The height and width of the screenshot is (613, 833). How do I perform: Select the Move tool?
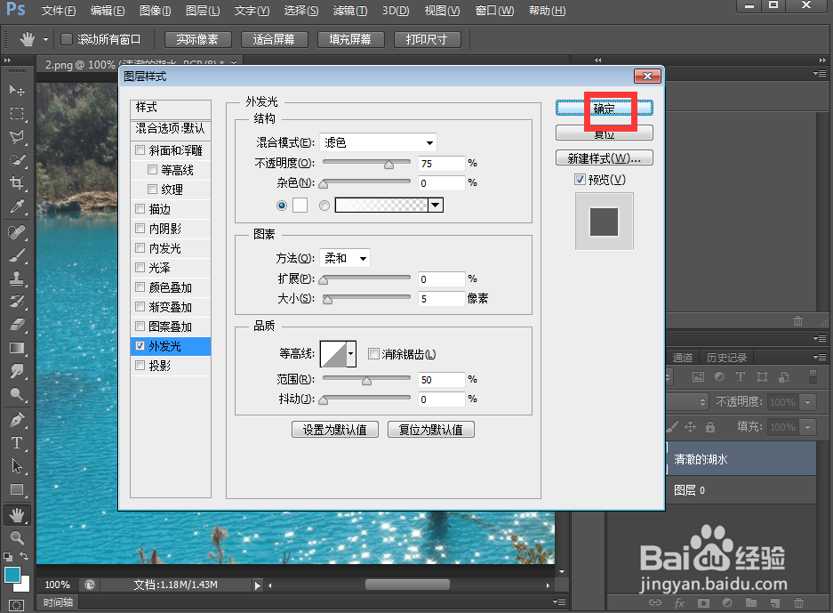point(18,90)
